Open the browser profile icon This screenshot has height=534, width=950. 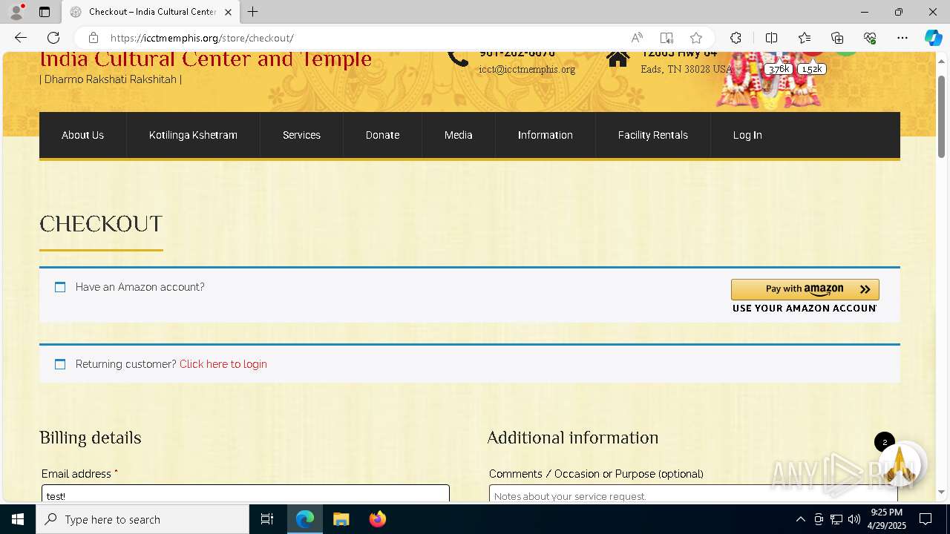pyautogui.click(x=16, y=12)
